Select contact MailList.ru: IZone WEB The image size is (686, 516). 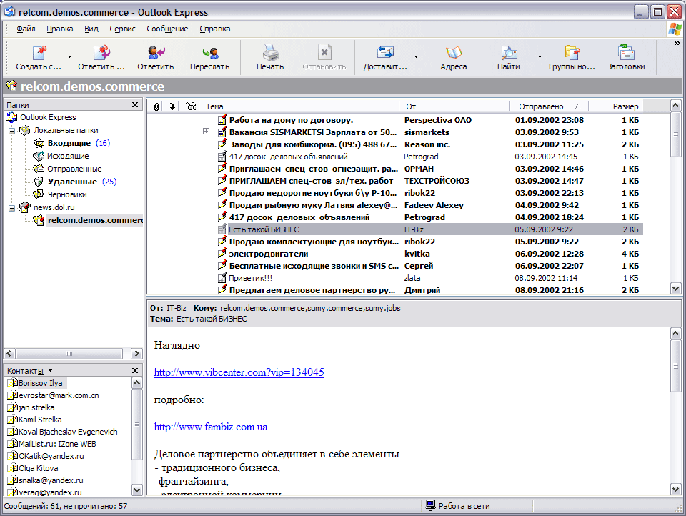(57, 444)
